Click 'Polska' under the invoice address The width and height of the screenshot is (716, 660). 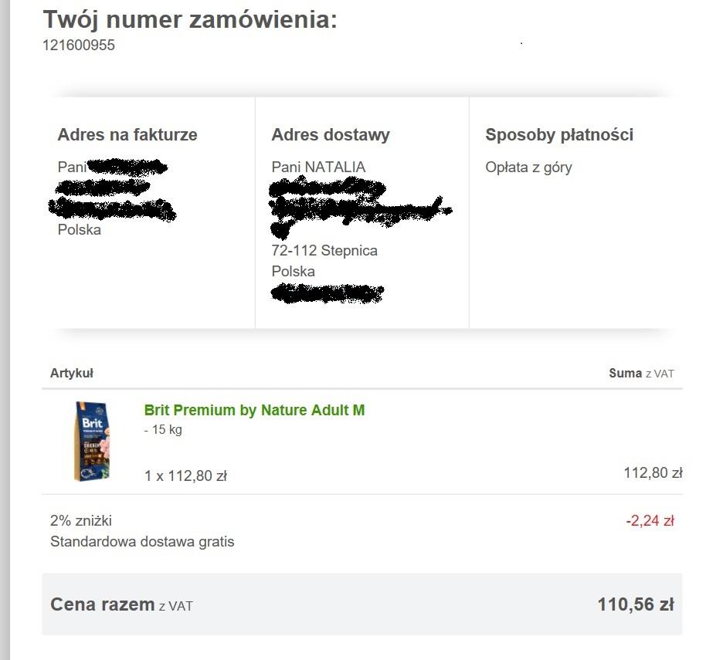80,230
